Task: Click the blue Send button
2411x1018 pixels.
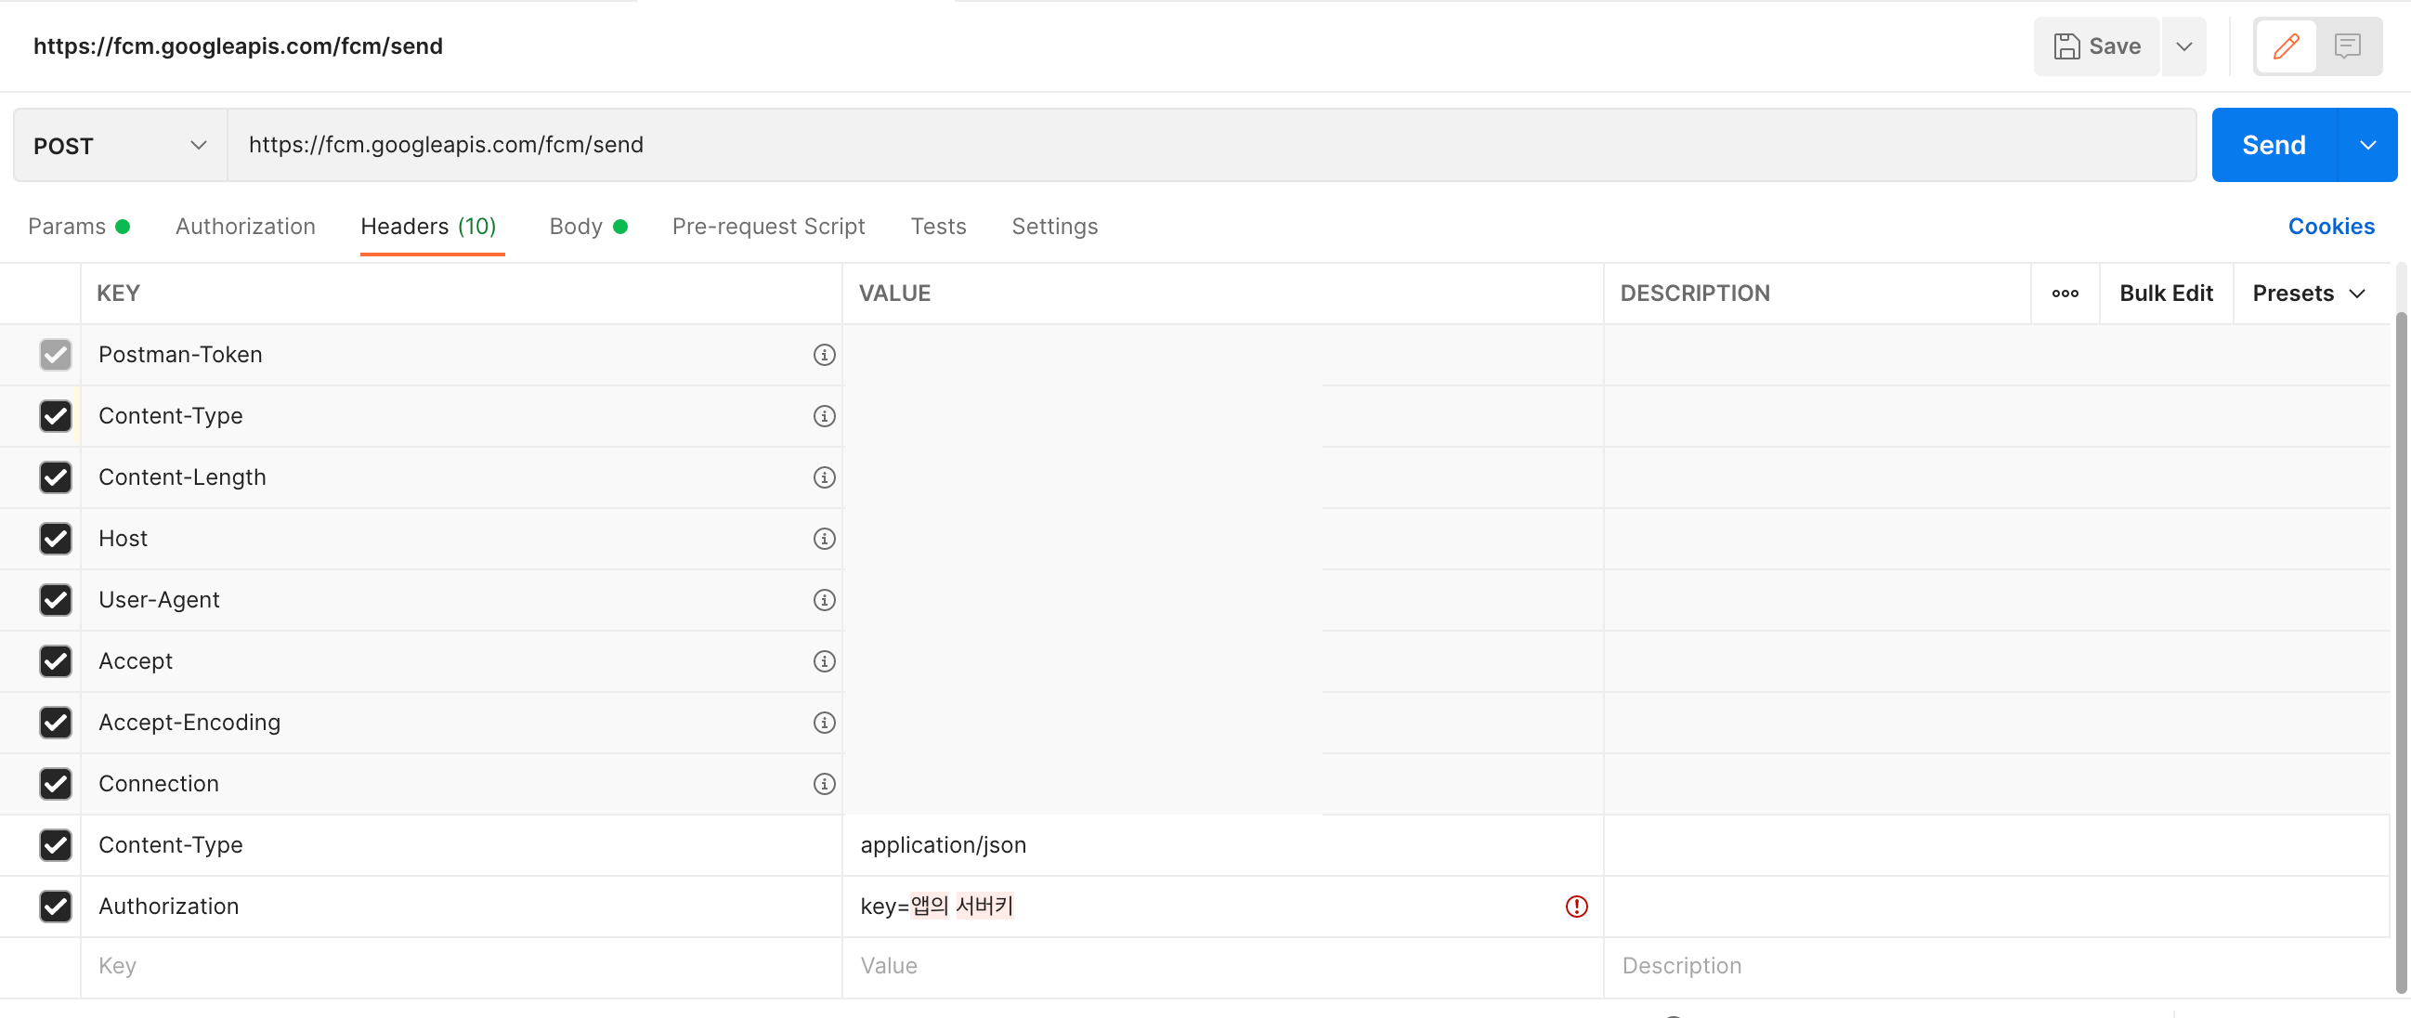Action: tap(2273, 145)
